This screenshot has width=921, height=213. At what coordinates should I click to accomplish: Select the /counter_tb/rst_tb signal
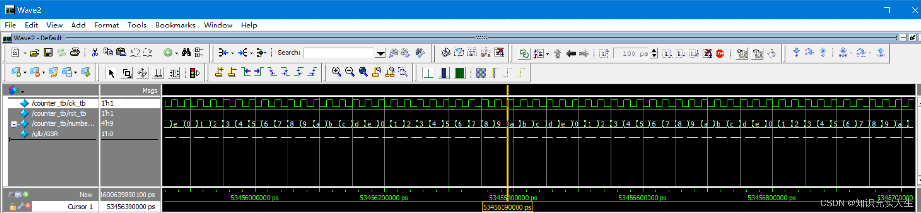58,113
